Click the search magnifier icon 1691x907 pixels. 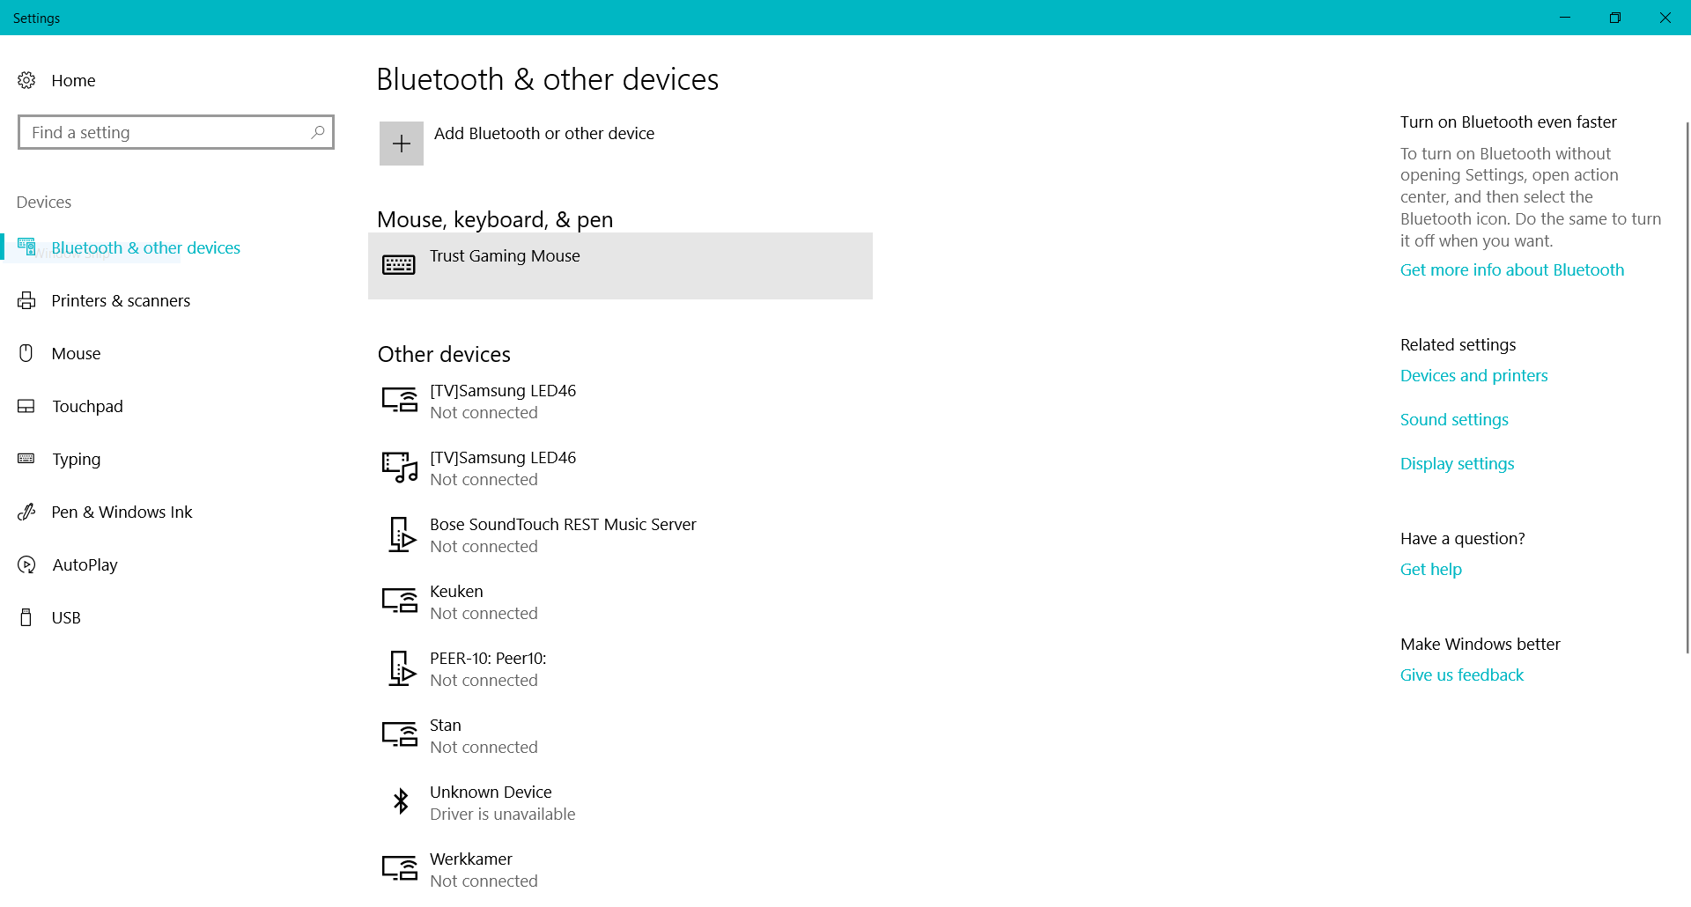coord(318,132)
